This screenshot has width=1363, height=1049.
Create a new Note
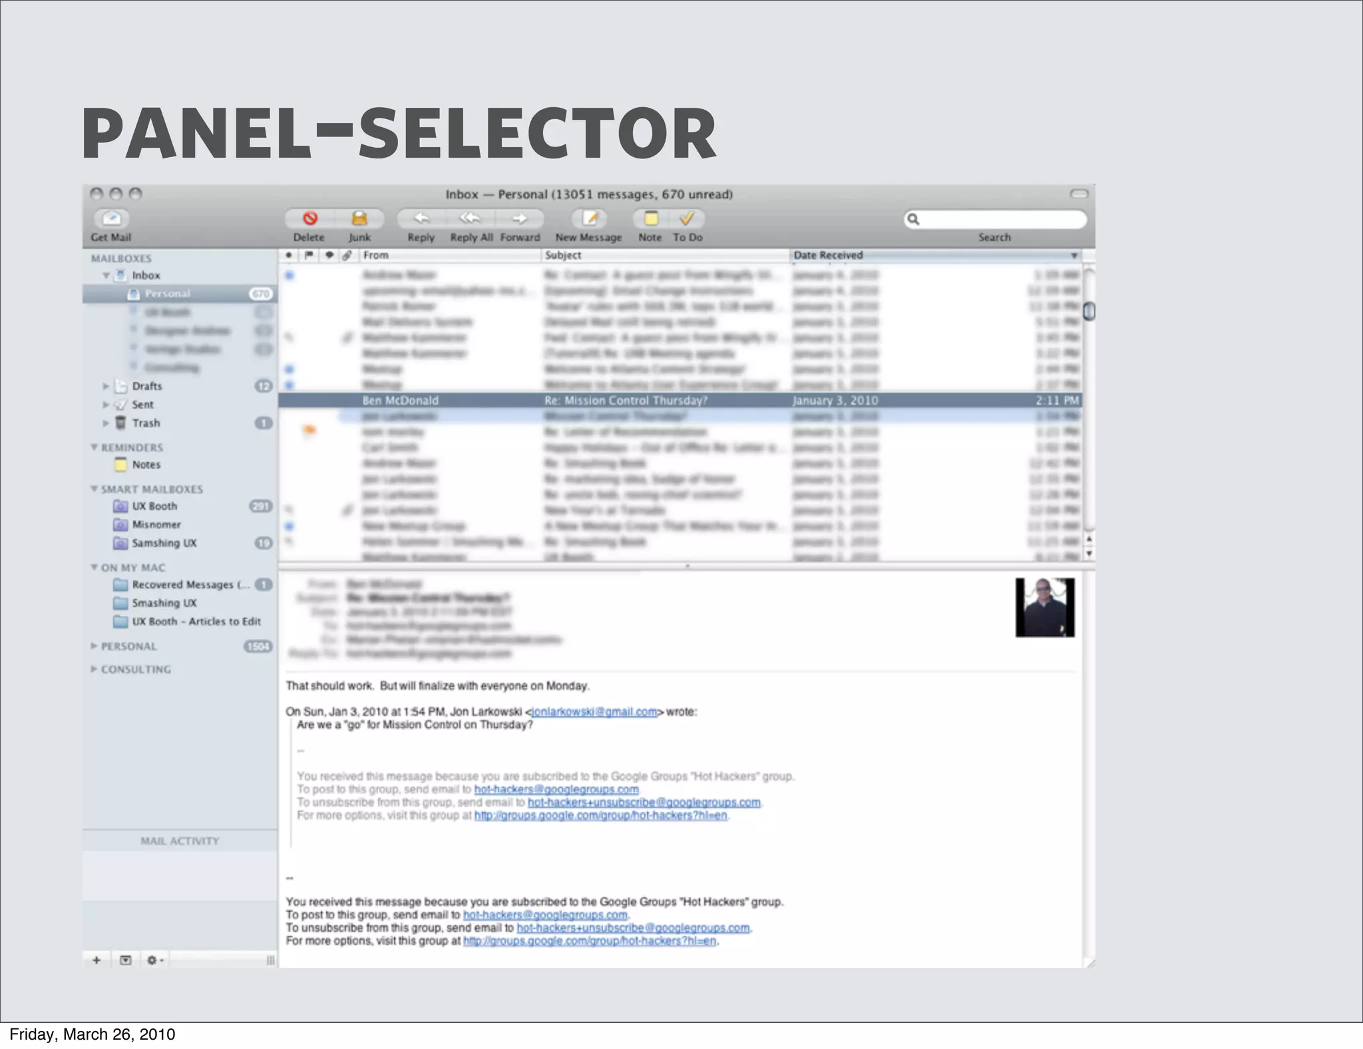click(x=651, y=218)
